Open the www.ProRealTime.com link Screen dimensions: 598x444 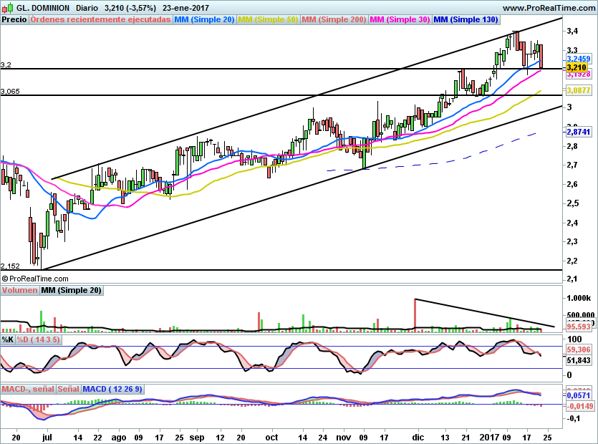click(x=549, y=8)
